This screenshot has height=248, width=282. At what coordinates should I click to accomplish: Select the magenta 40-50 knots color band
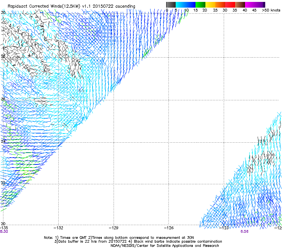(255, 5)
